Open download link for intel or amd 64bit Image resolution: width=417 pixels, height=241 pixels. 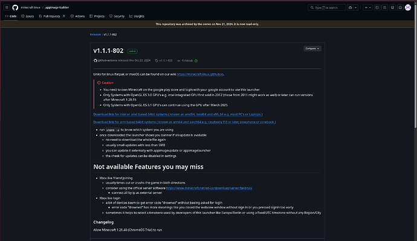coord(178,114)
